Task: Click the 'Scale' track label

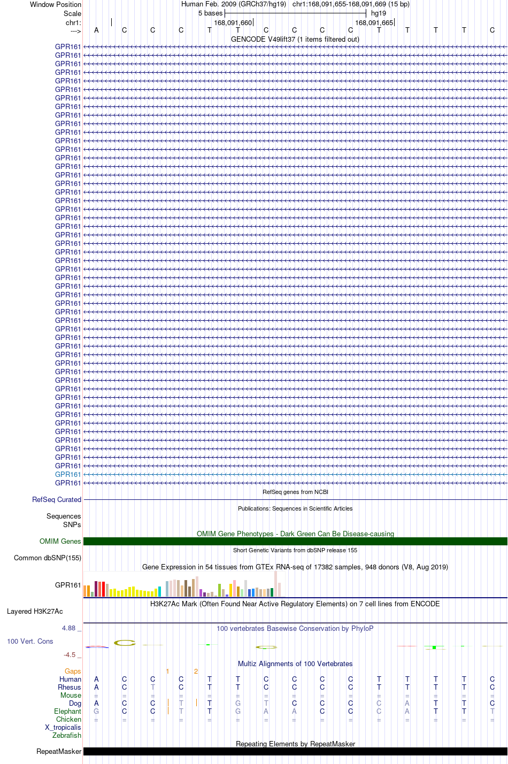Action: point(72,13)
